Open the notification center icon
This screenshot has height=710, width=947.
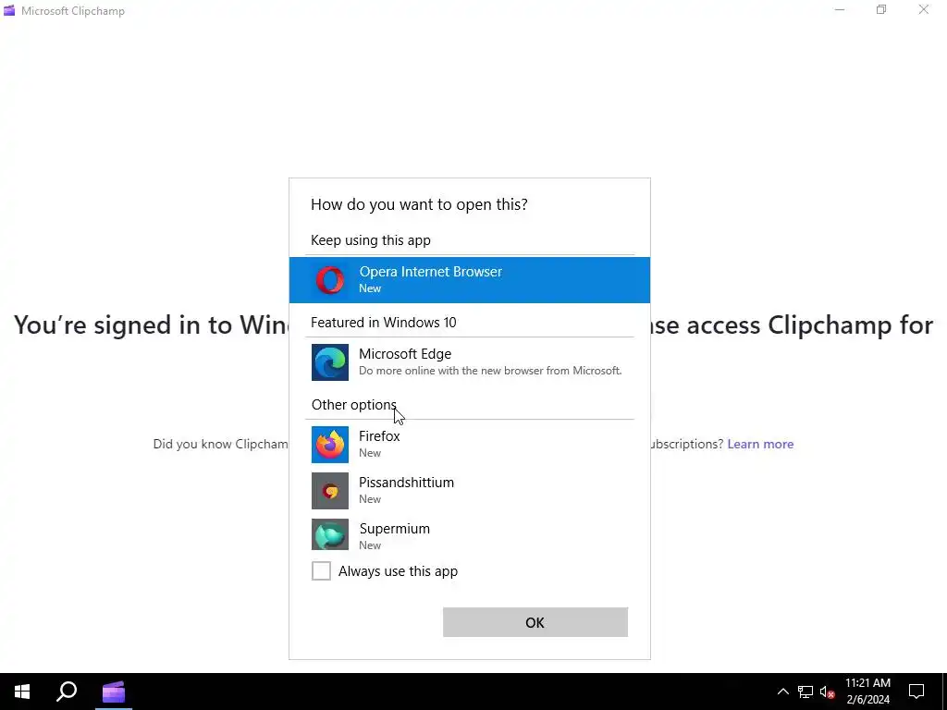pyautogui.click(x=916, y=692)
